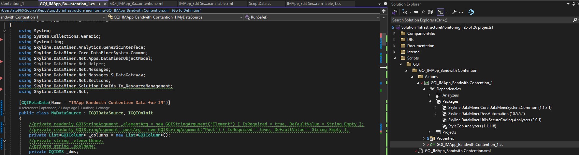The width and height of the screenshot is (579, 155).
Task: Click '1 author, 1 change' CodeLens link
Action: [x=94, y=108]
